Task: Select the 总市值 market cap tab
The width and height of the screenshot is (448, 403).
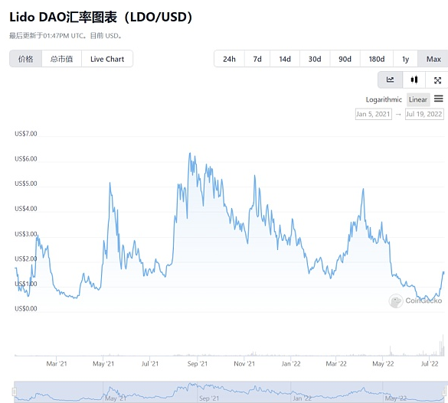Action: 61,59
